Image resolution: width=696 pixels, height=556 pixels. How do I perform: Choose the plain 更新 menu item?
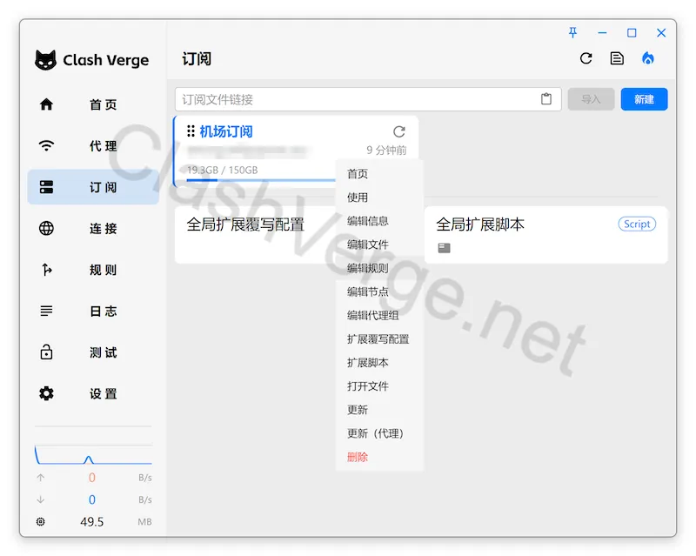[x=379, y=410]
